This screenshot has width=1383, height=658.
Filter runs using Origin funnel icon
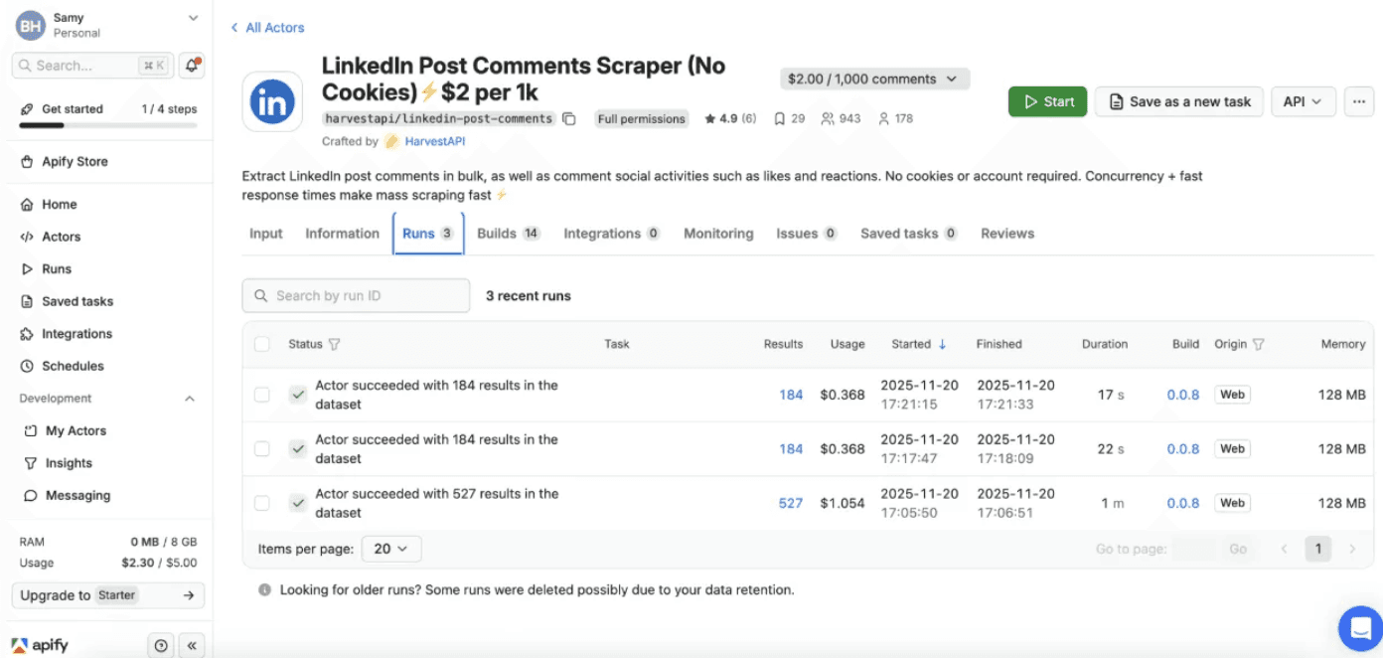tap(1259, 344)
